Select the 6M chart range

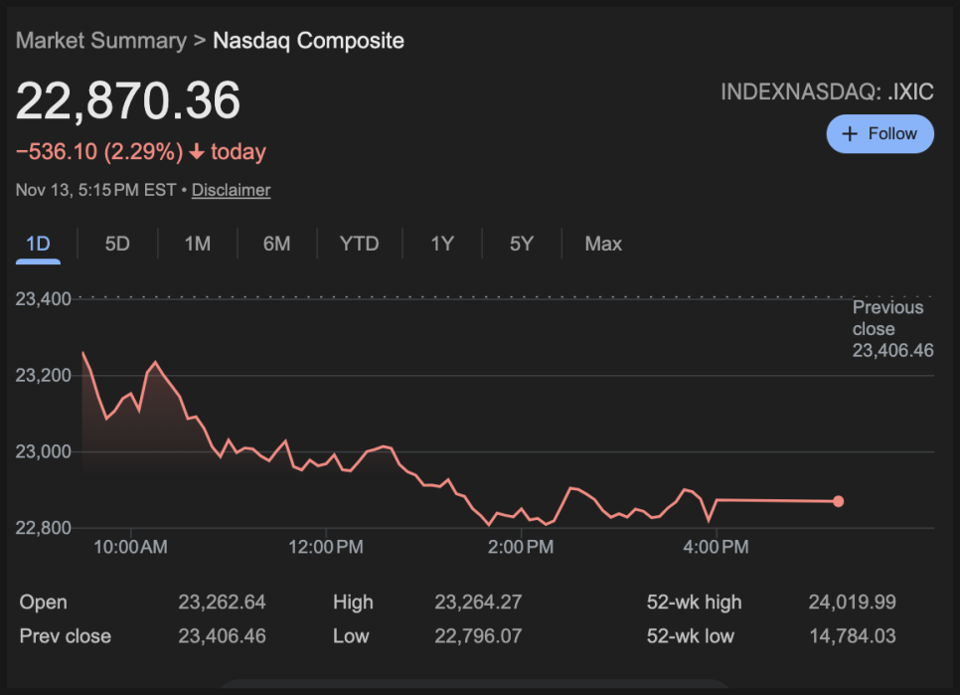click(276, 245)
